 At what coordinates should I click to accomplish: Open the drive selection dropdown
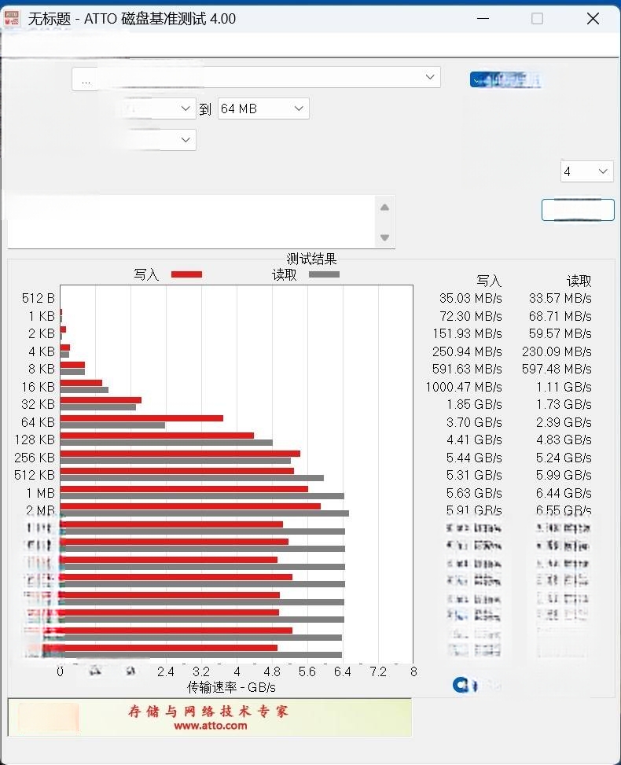point(430,77)
